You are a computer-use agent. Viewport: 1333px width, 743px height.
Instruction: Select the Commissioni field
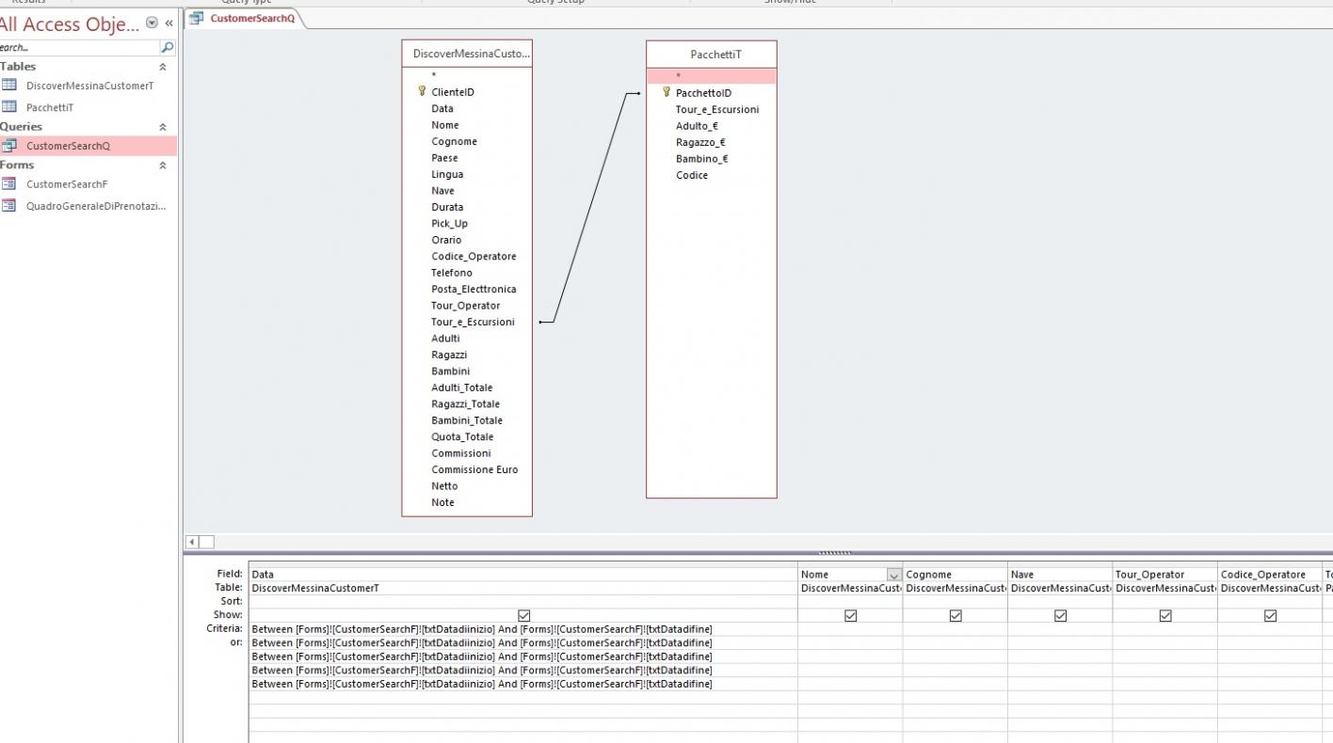coord(461,453)
